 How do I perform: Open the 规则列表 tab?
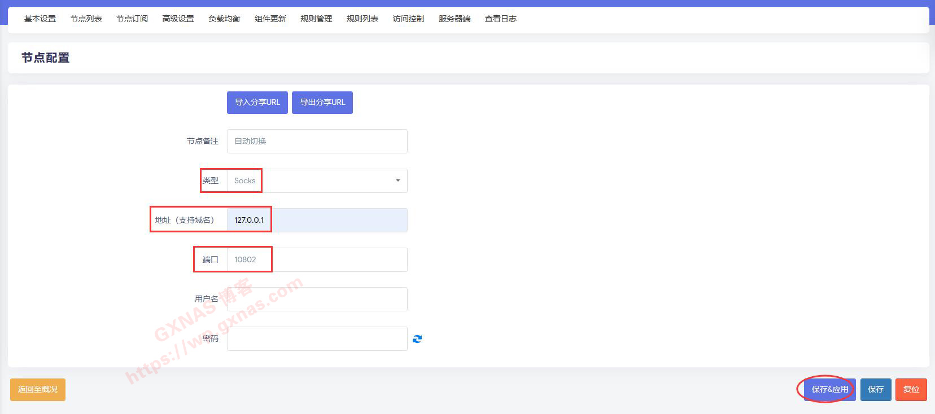pyautogui.click(x=362, y=19)
